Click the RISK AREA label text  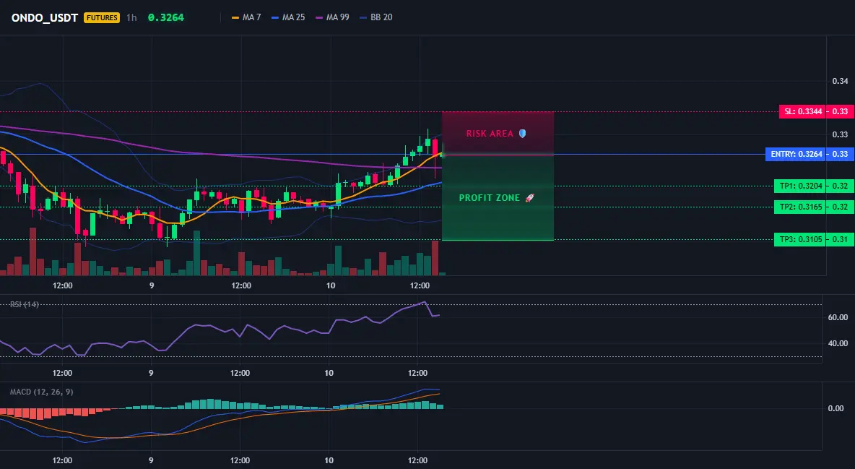490,133
